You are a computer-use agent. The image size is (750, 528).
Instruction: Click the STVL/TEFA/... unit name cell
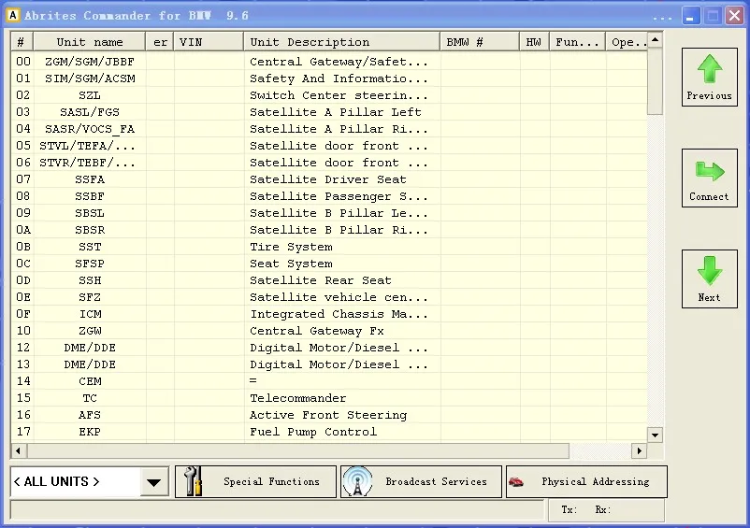[90, 146]
